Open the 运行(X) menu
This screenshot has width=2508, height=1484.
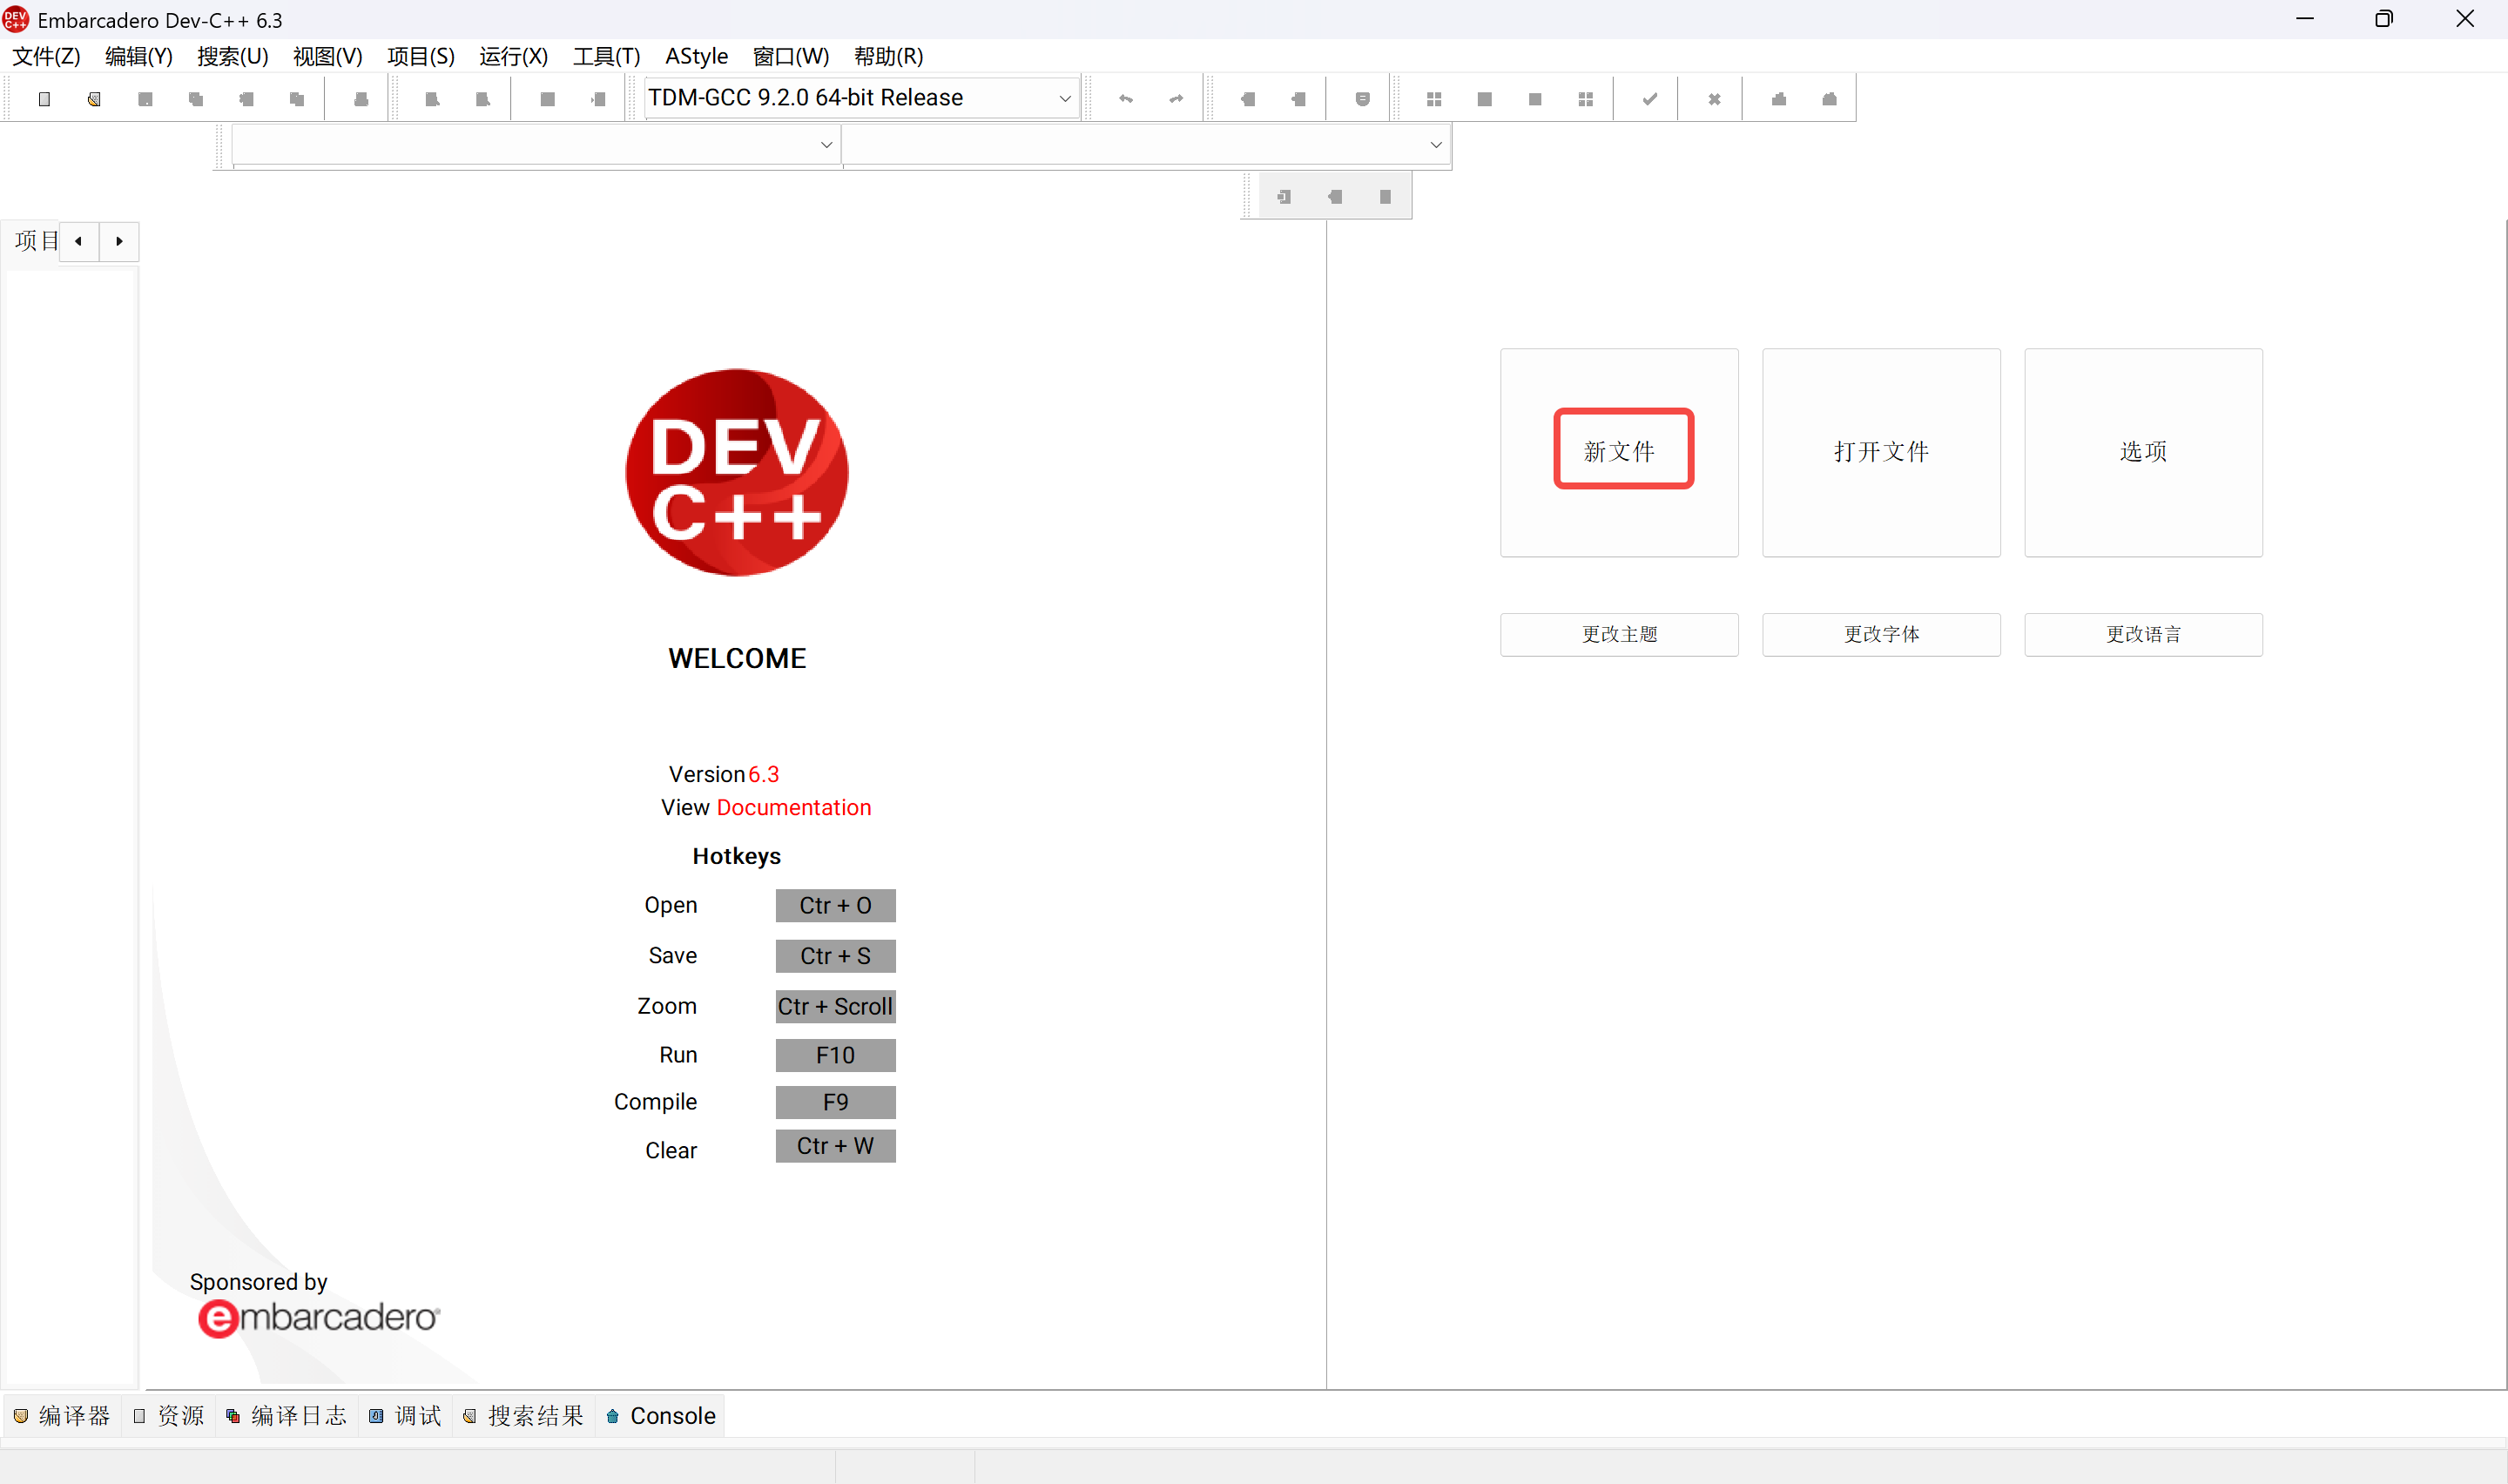513,56
